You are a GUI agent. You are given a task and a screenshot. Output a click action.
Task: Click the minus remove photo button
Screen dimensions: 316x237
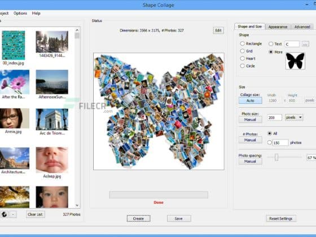pyautogui.click(x=13, y=214)
